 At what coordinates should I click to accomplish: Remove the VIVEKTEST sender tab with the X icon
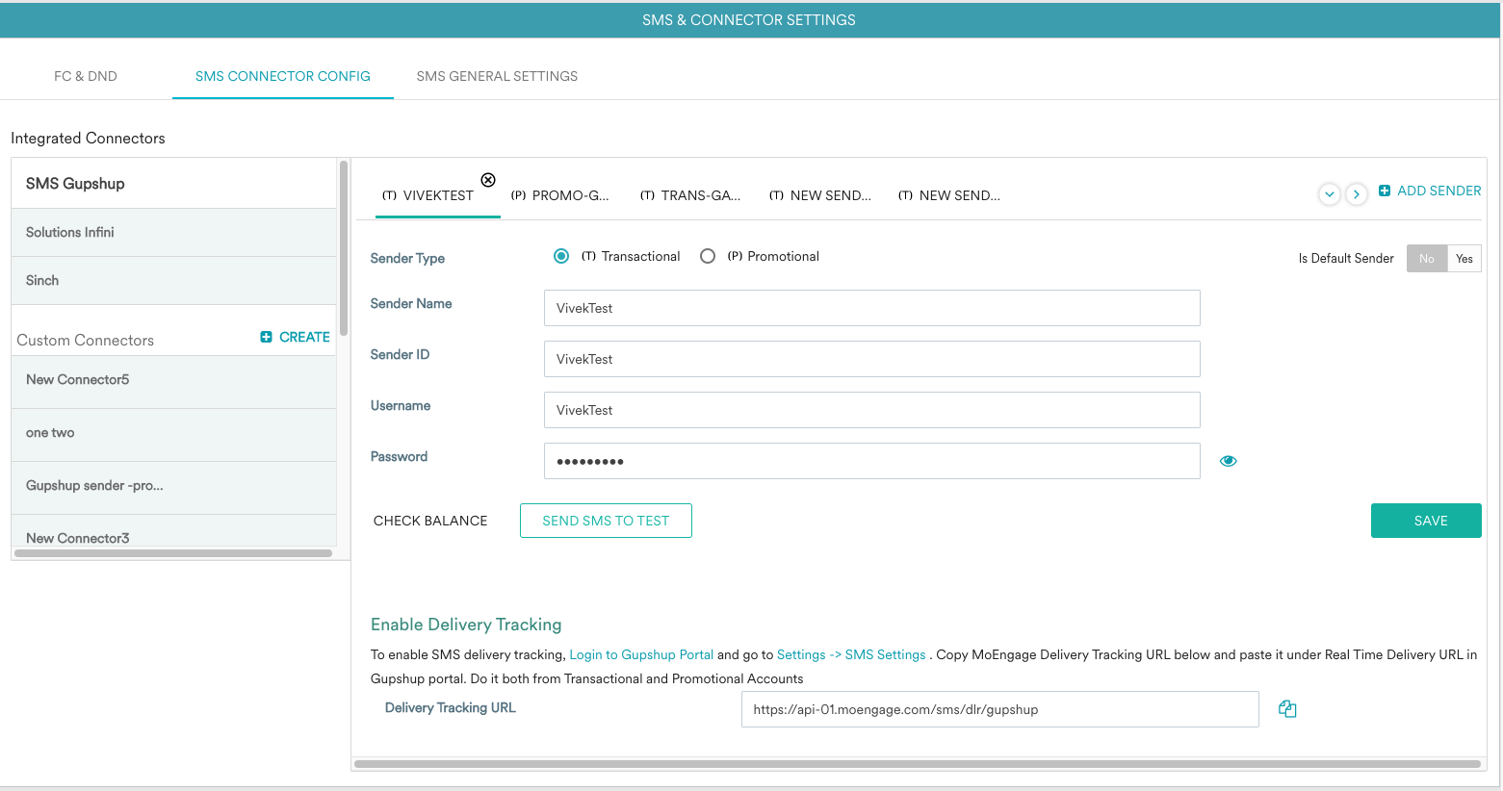tap(488, 180)
